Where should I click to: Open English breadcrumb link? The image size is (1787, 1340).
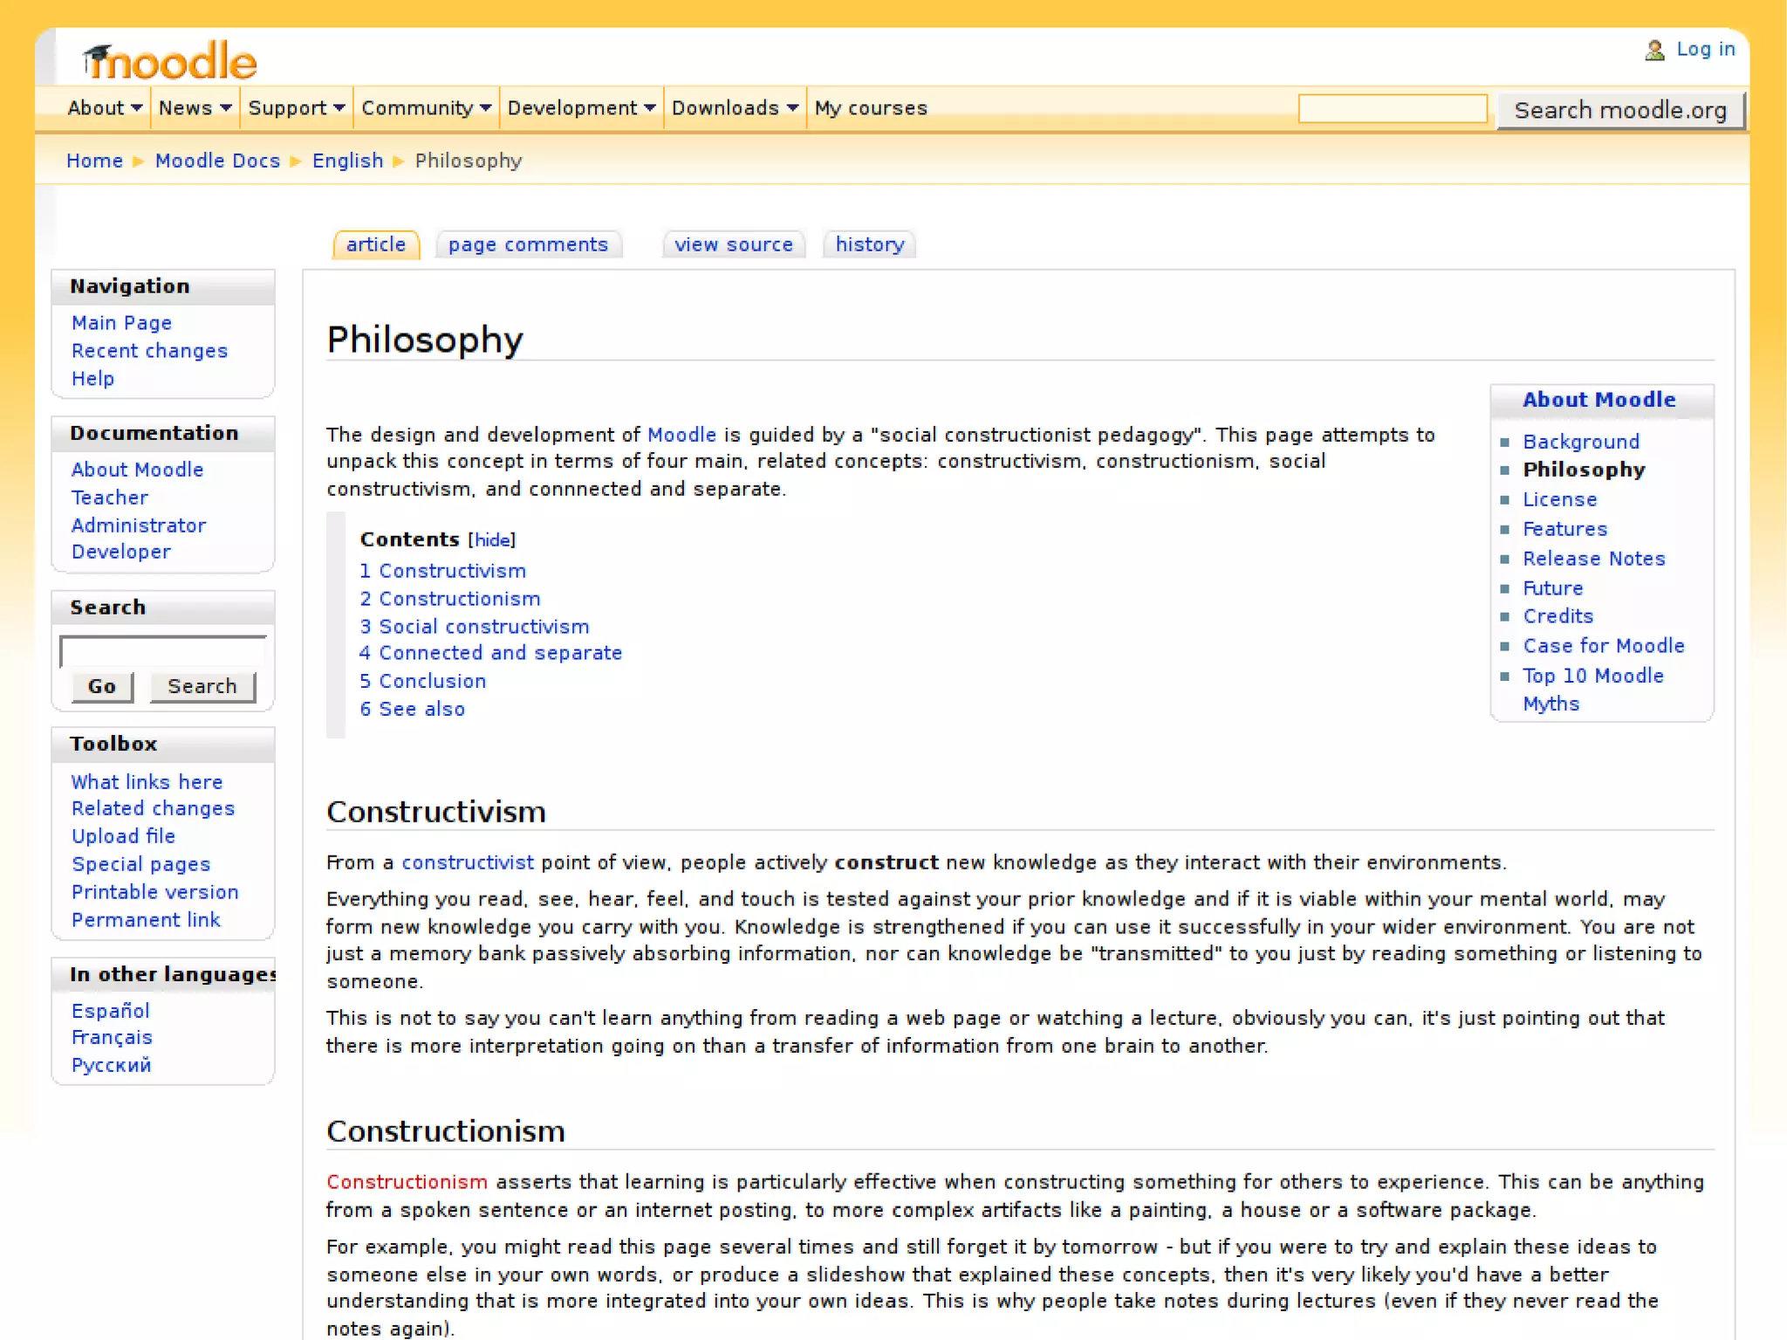pos(347,161)
